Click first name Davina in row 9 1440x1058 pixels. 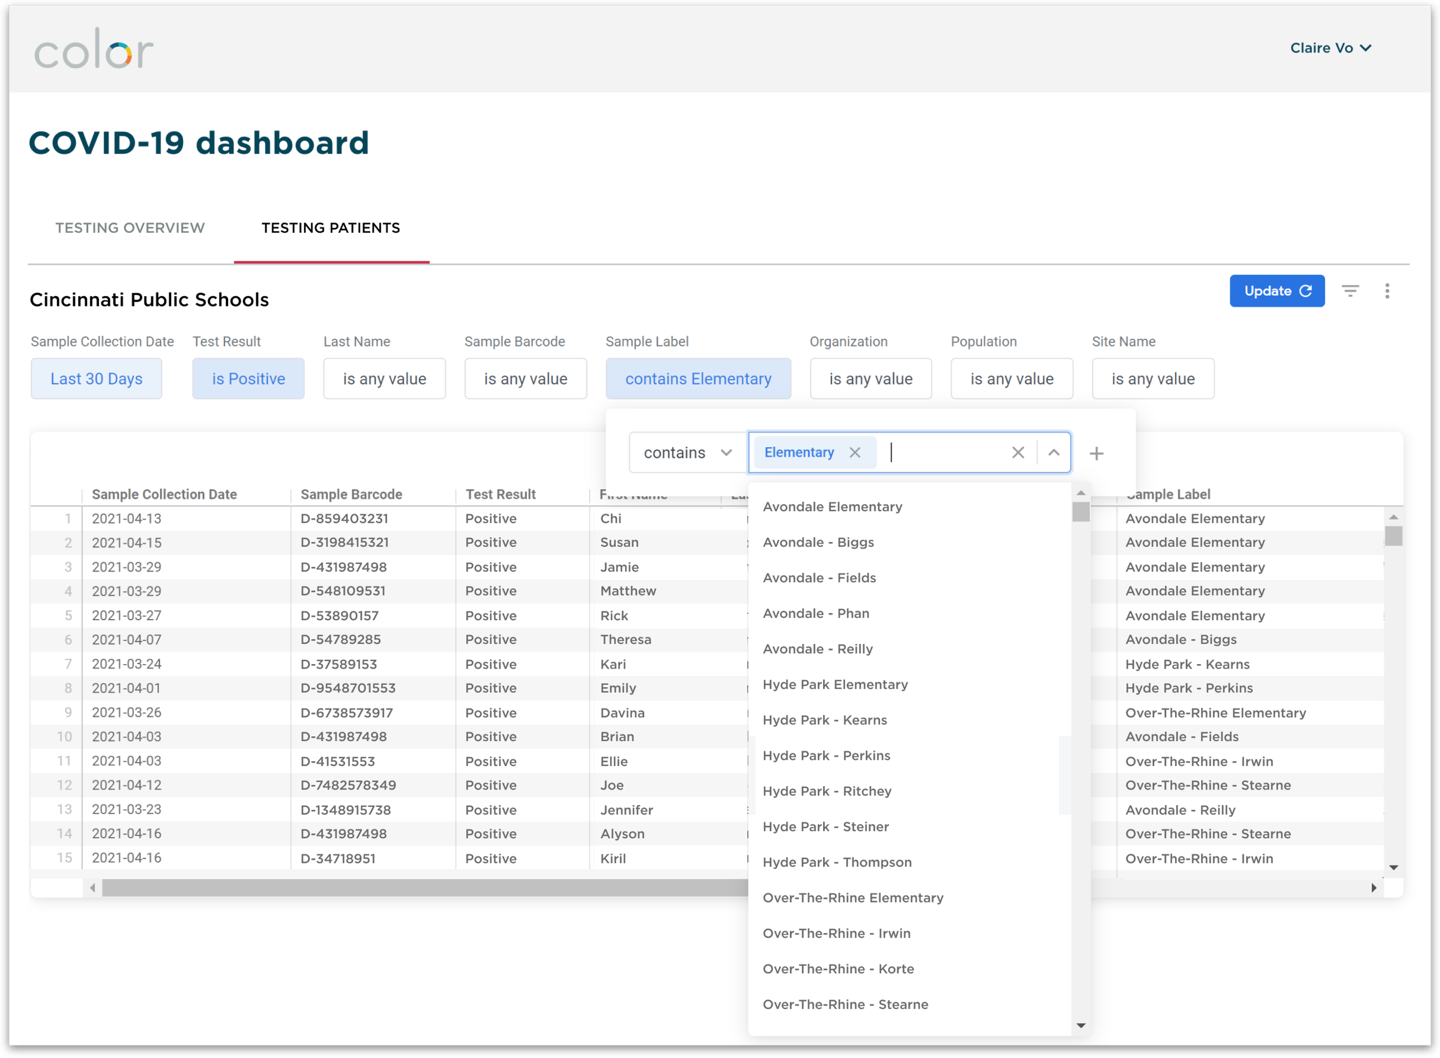point(622,712)
